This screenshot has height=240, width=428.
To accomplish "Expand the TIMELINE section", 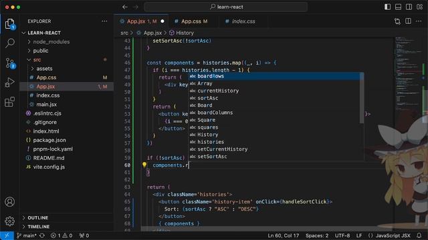I will (38, 227).
